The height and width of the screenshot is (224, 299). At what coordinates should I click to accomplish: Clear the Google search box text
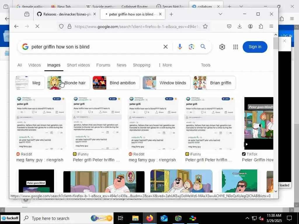point(165,47)
